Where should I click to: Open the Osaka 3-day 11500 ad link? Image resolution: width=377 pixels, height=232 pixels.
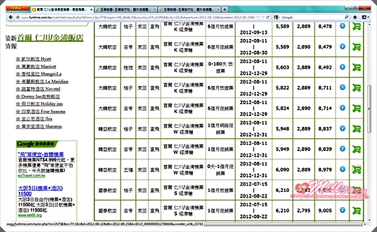(40, 191)
